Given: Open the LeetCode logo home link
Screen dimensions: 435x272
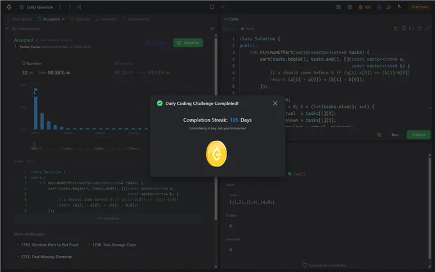Looking at the screenshot, I should [9, 7].
